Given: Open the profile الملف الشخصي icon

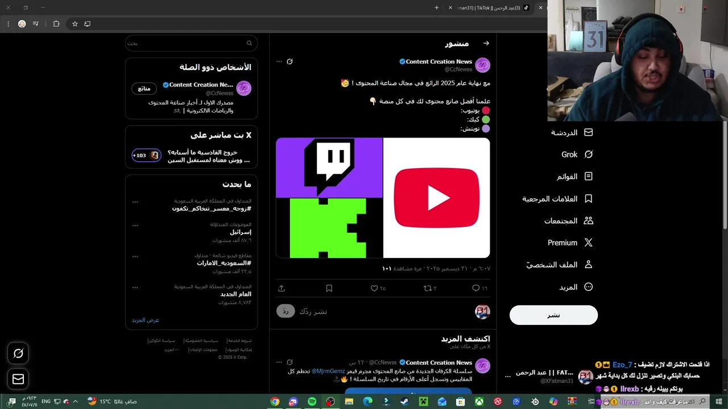Looking at the screenshot, I should point(589,265).
